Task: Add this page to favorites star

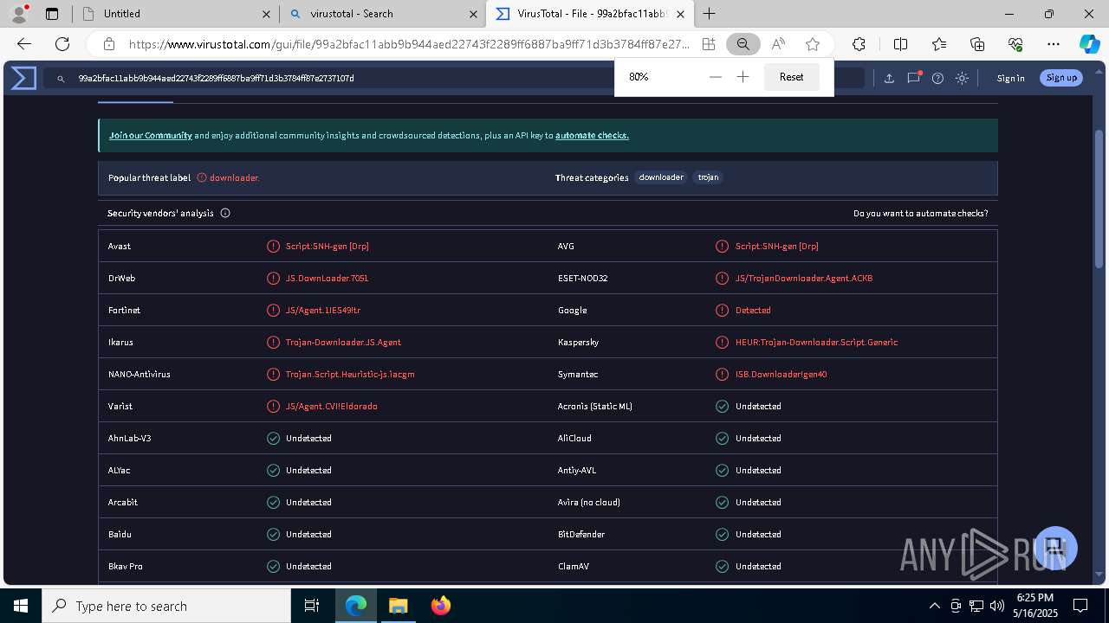Action: [x=813, y=44]
